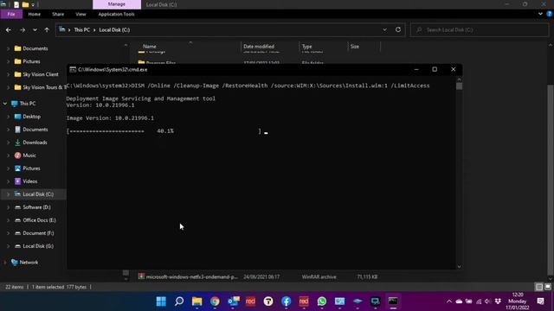This screenshot has height=311, width=554.
Task: Open WhatsApp from the taskbar
Action: tap(322, 301)
